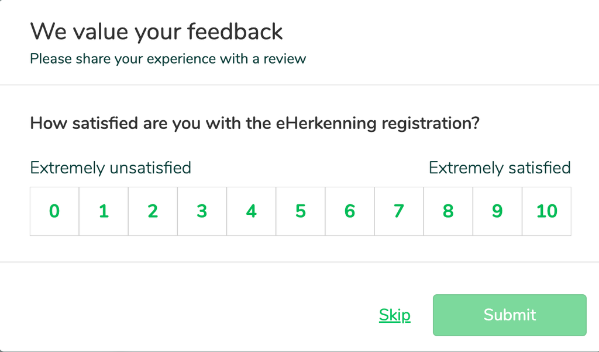Choose rating 1 on the scale
This screenshot has height=352, width=599.
pyautogui.click(x=104, y=211)
